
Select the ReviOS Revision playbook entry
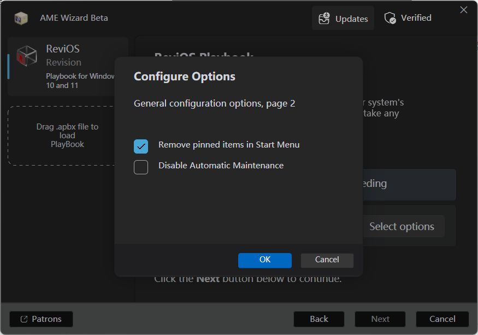(x=68, y=67)
